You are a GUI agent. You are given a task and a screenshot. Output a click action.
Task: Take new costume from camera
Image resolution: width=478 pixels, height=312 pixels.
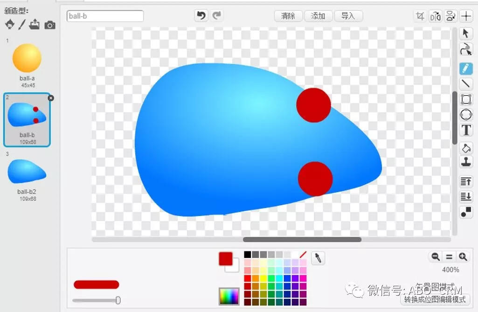point(50,25)
